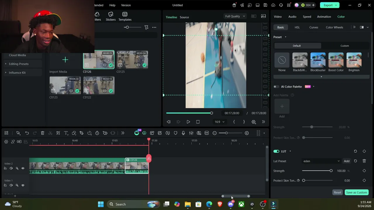Choose the Text tool icon in timeline toolbar
This screenshot has width=374, height=210.
(66, 133)
